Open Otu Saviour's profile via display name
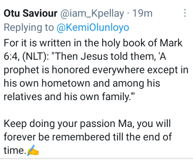The height and width of the screenshot is (161, 193). [x=31, y=13]
